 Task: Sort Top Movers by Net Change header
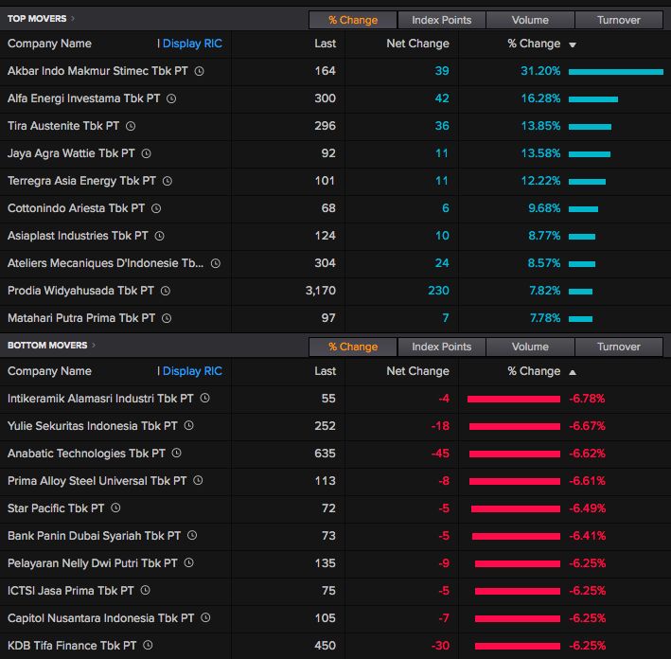417,44
